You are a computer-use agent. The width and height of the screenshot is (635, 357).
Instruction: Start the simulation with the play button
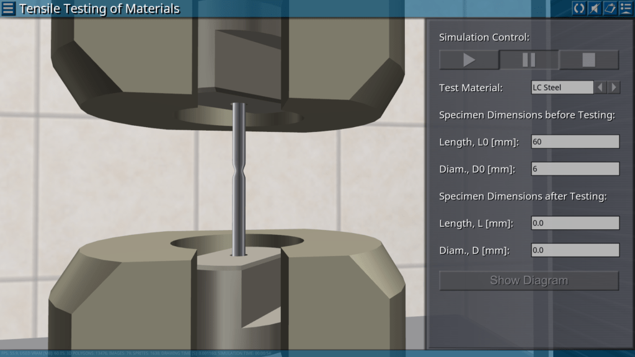pos(469,60)
